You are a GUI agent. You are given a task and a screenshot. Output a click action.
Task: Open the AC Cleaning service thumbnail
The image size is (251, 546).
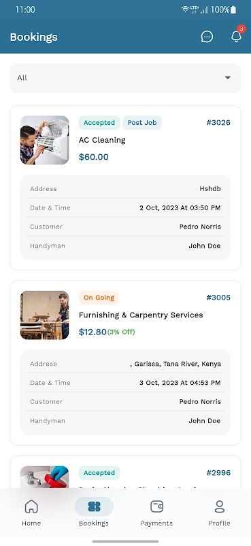point(44,140)
